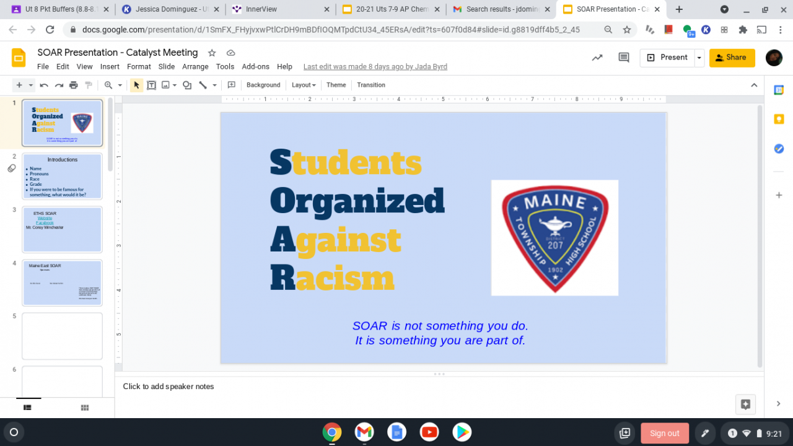
Task: Open the last edit history link
Action: coord(375,67)
